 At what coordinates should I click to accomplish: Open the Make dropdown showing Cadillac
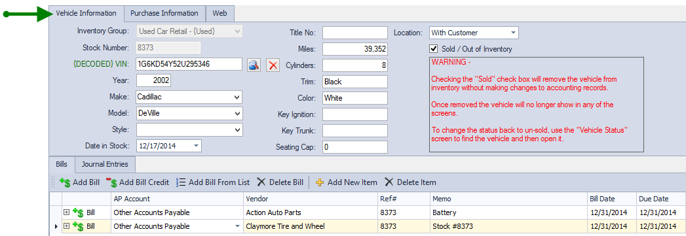click(237, 97)
